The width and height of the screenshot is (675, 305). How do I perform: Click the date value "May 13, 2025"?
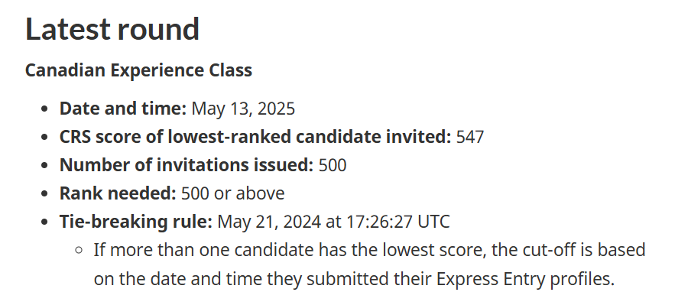243,109
